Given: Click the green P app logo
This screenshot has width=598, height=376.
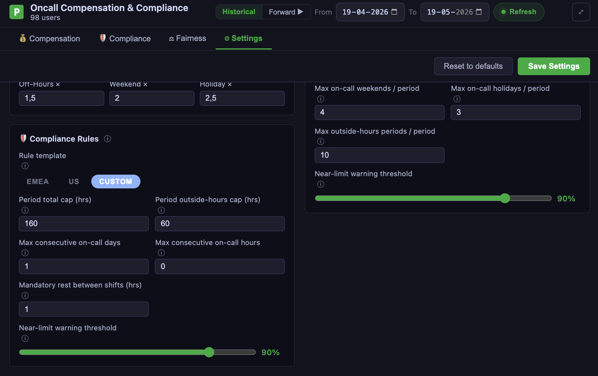Looking at the screenshot, I should 17,12.
